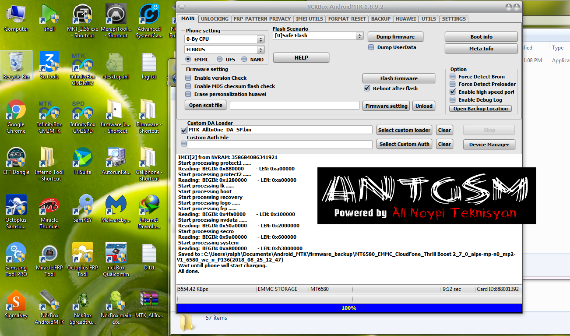
Task: Go to the BACKUP tab
Action: [380, 19]
